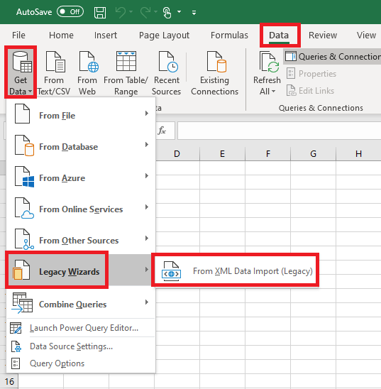Viewport: 381px width, 389px height.
Task: Open Data Source Settings
Action: [81, 346]
